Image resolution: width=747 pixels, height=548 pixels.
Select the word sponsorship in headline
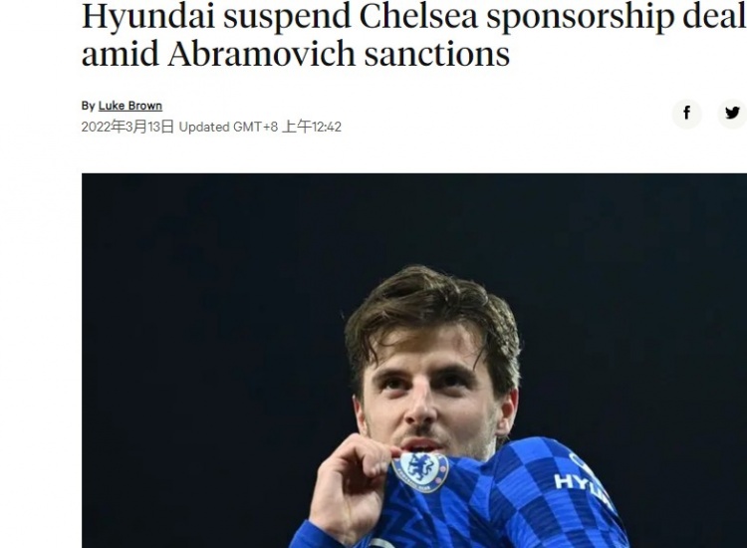pos(581,17)
